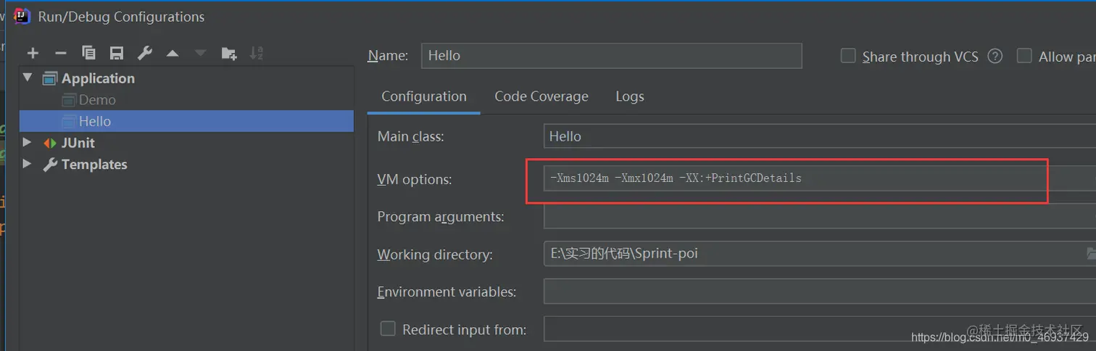1096x351 pixels.
Task: Toggle the Allow parallel run checkbox
Action: (x=1024, y=56)
